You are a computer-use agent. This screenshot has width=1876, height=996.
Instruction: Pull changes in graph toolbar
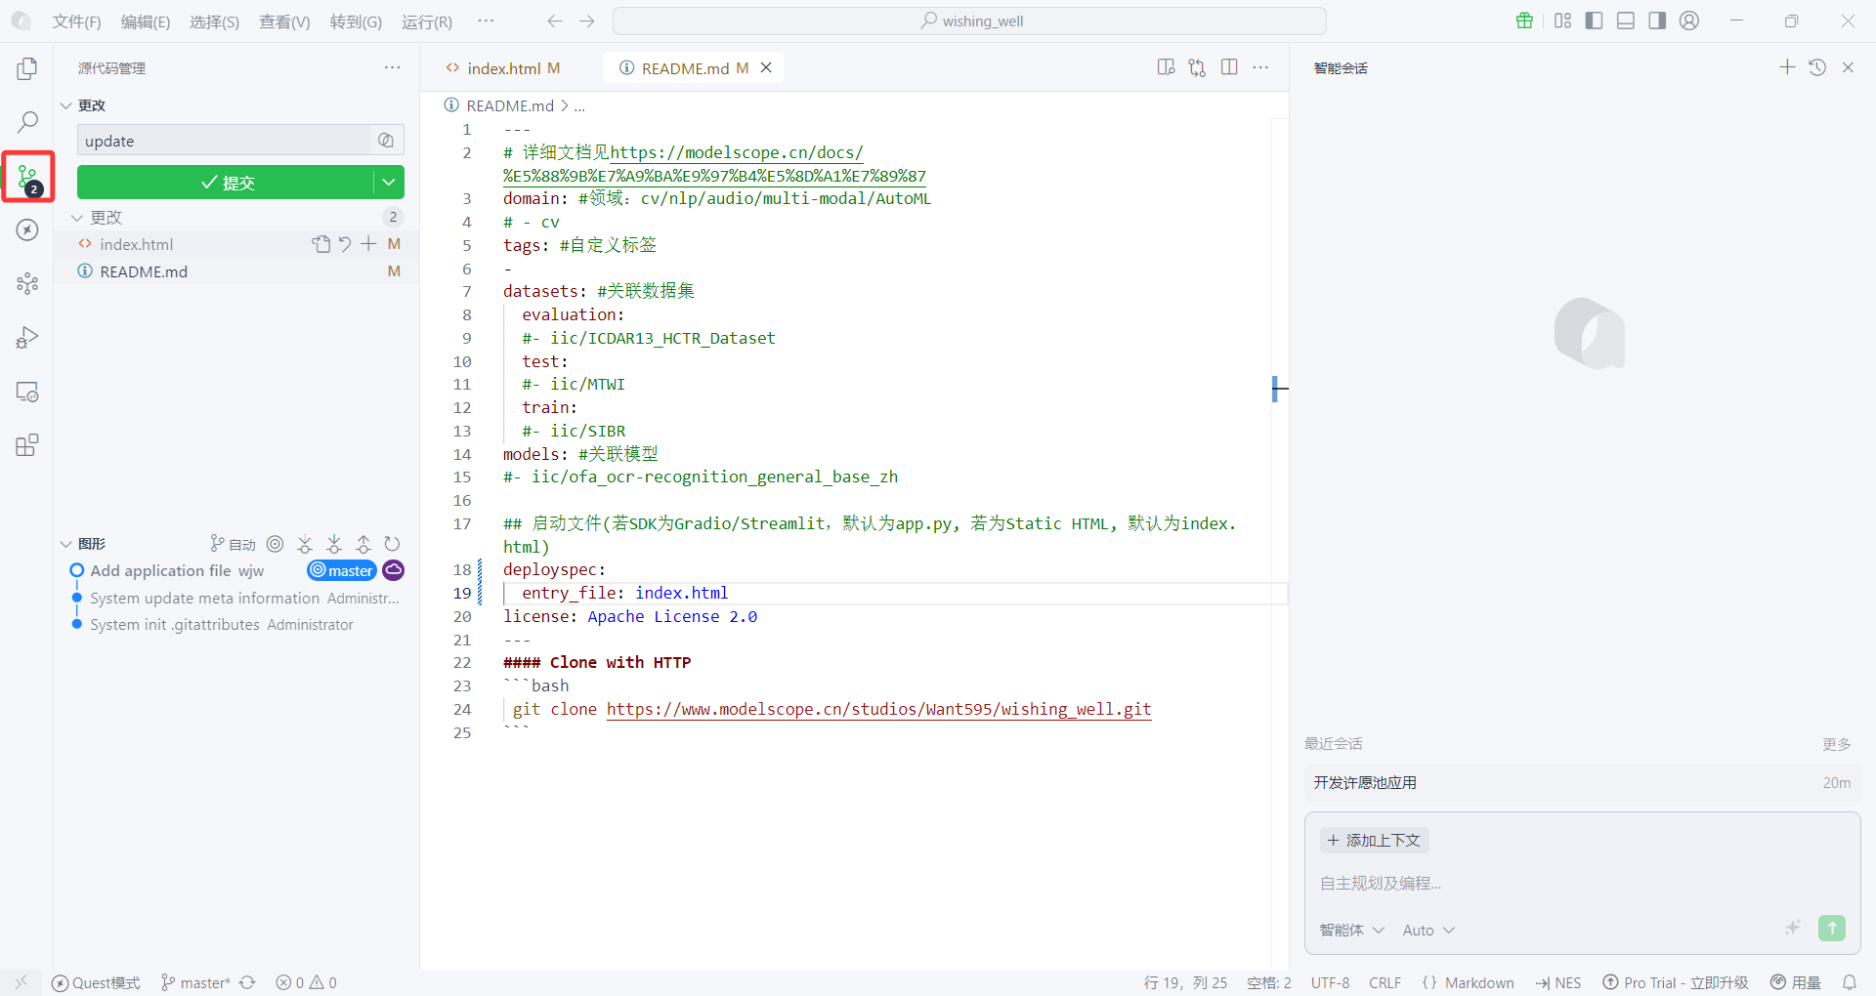coord(334,544)
